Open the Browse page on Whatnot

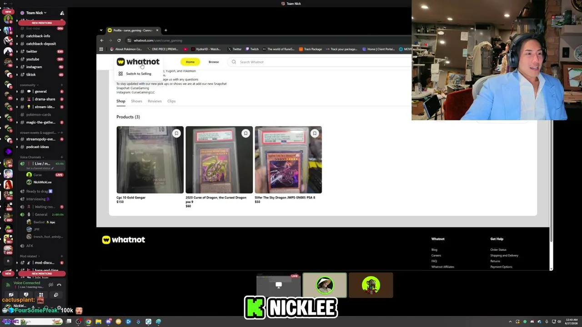pyautogui.click(x=214, y=62)
